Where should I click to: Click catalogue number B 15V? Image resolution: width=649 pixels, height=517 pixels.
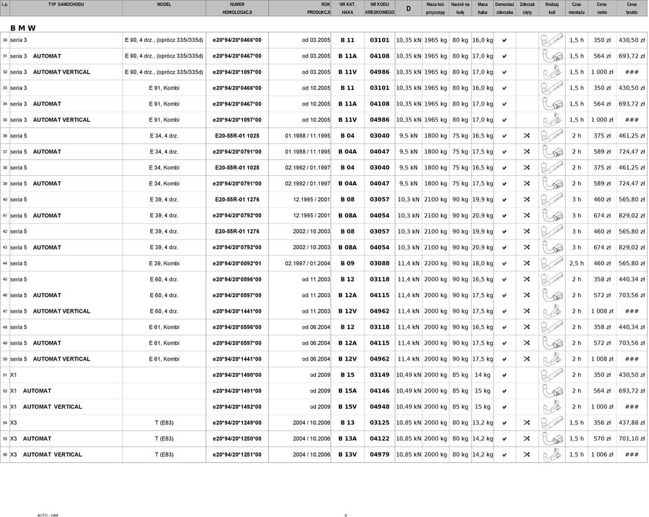[x=347, y=407]
